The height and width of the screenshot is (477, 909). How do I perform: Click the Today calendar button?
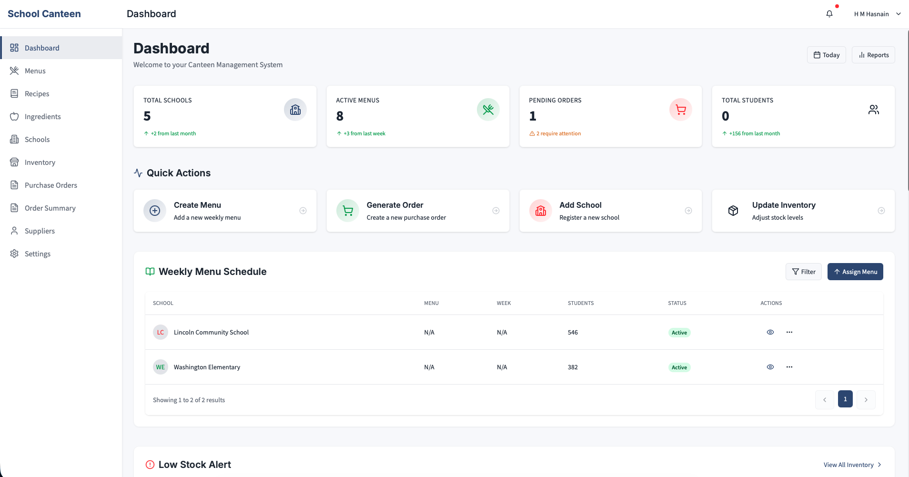826,55
